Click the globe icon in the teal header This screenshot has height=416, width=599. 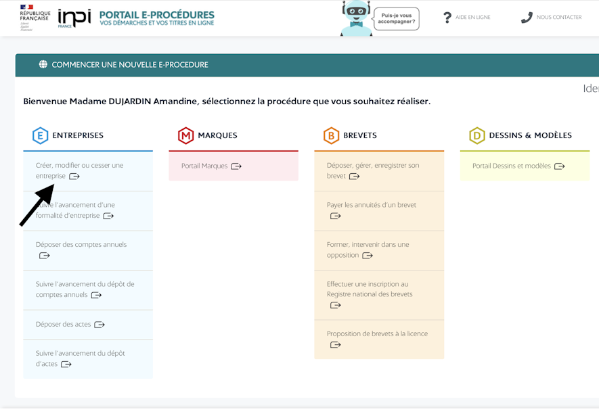[43, 64]
